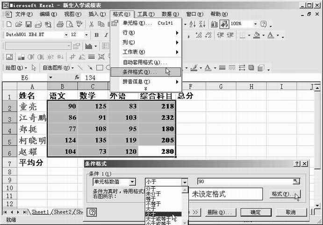Click the Open file folder icon
323x225 pixels.
(19, 24)
